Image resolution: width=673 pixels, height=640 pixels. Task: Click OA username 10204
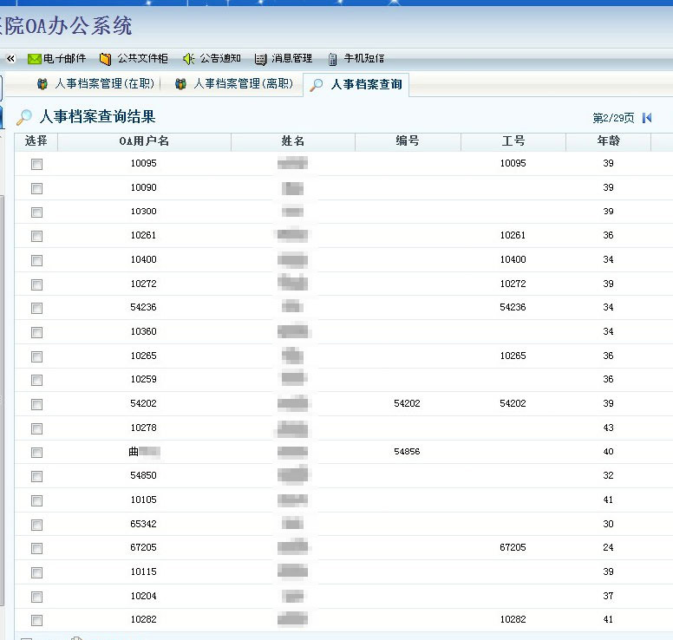(143, 597)
